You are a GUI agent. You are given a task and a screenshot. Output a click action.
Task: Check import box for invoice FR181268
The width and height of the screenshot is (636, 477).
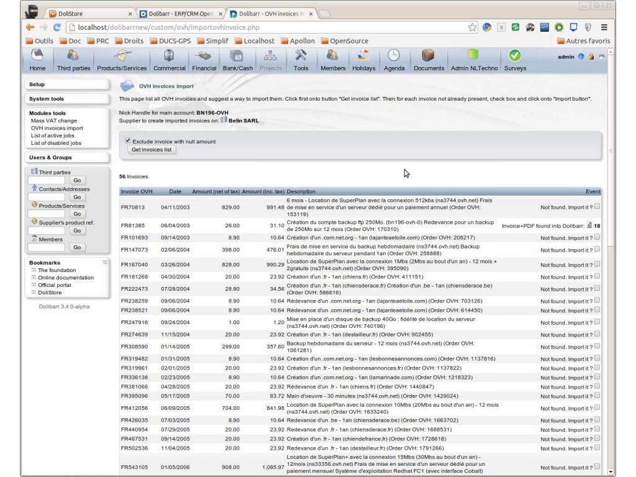[597, 276]
